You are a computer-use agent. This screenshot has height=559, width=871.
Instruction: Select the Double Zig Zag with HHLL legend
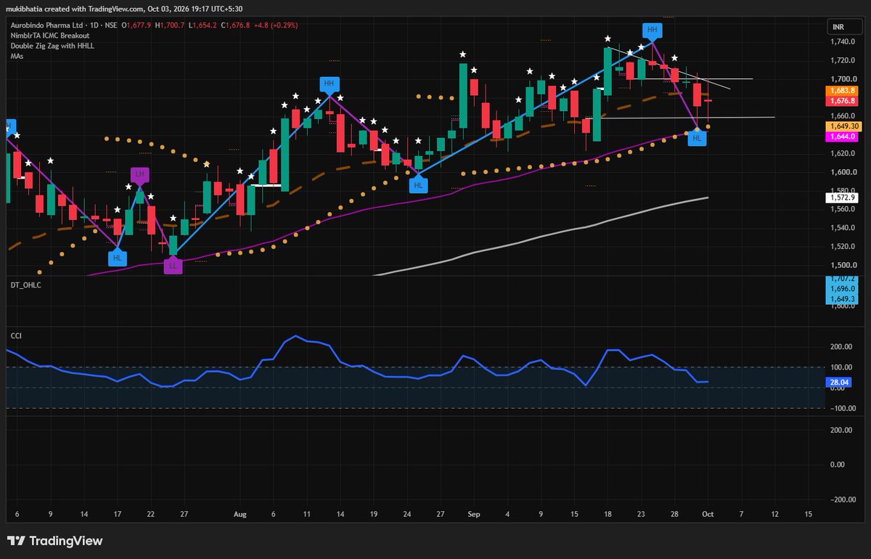[x=52, y=45]
